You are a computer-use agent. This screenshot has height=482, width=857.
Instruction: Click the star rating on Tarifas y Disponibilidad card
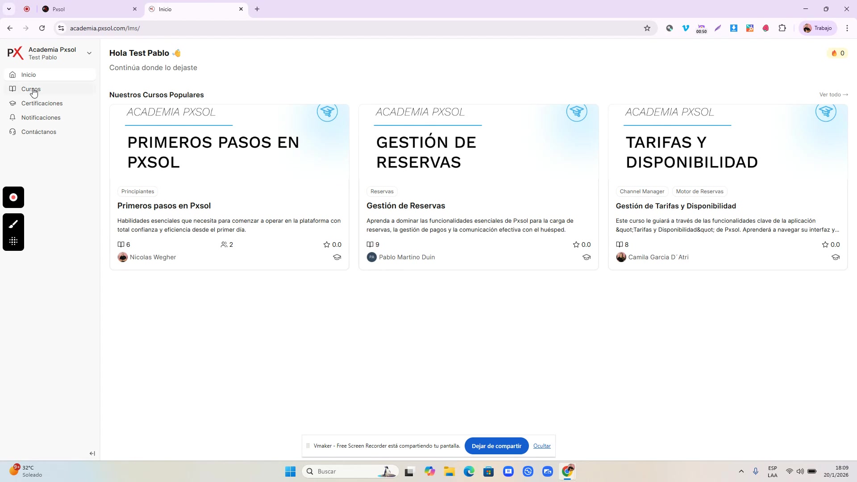[x=831, y=245]
